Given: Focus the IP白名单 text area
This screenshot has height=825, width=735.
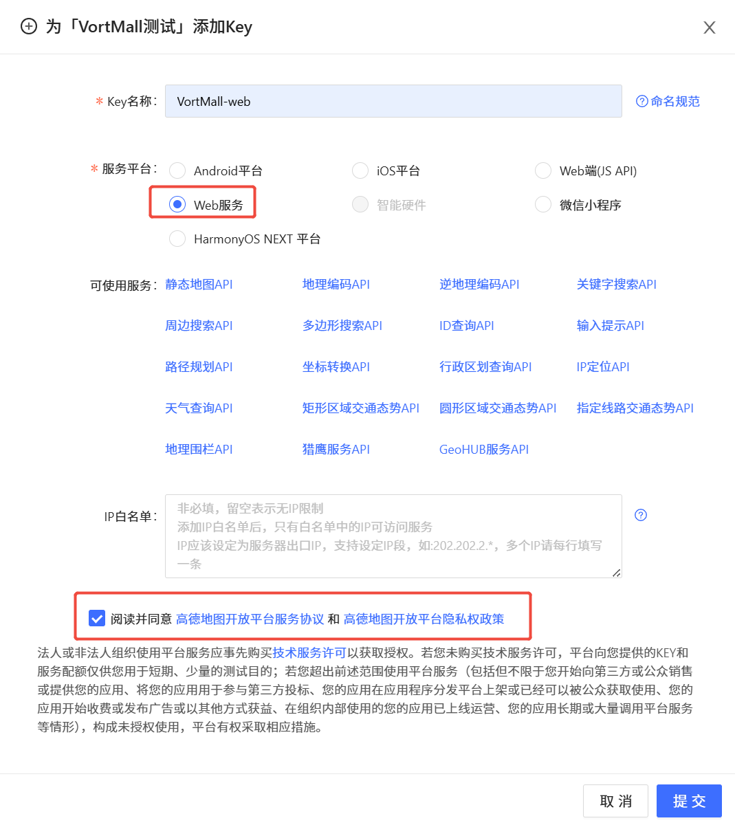Looking at the screenshot, I should pyautogui.click(x=393, y=536).
